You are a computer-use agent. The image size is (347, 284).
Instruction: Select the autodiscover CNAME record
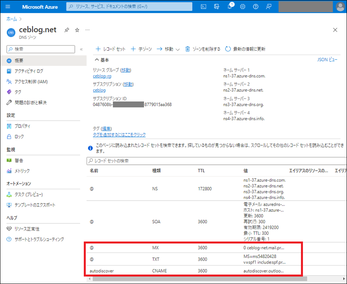point(216,271)
